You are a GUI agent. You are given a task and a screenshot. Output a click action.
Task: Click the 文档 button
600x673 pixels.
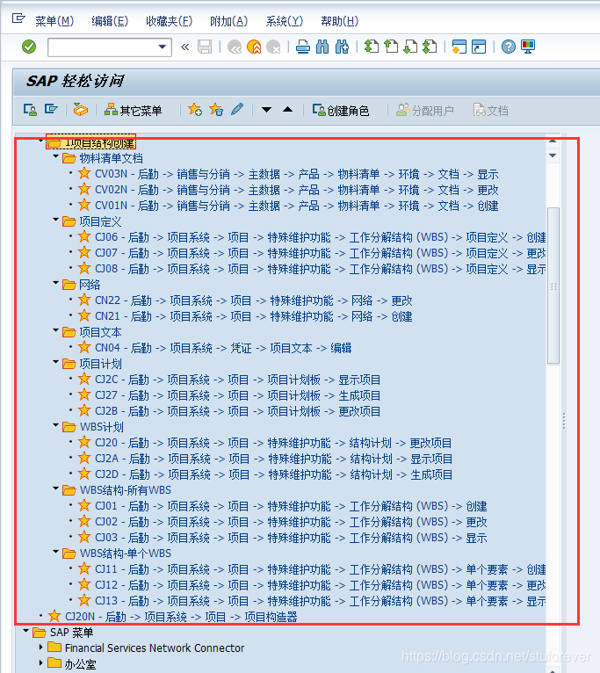pyautogui.click(x=490, y=111)
